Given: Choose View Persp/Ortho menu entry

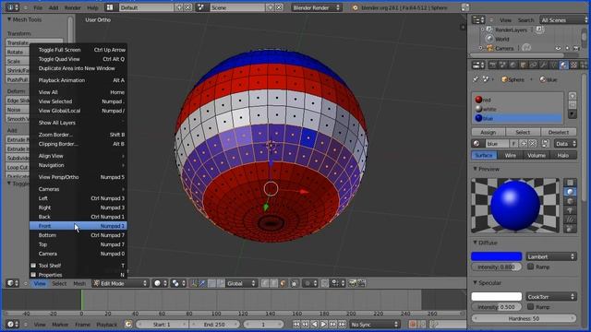Looking at the screenshot, I should click(78, 177).
